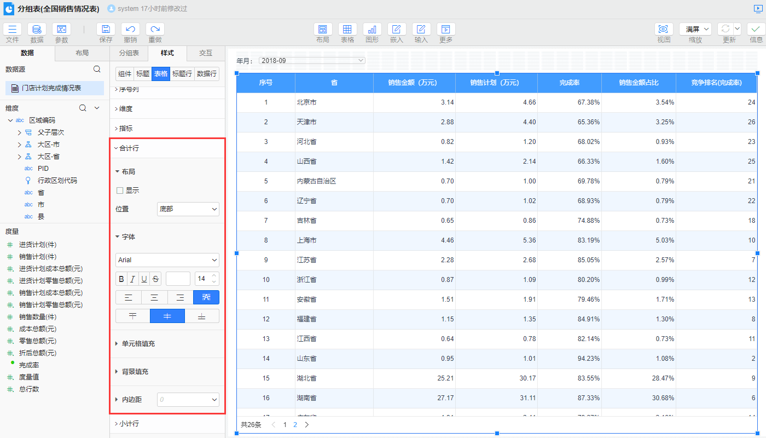Click the font color swatch box

pyautogui.click(x=178, y=279)
